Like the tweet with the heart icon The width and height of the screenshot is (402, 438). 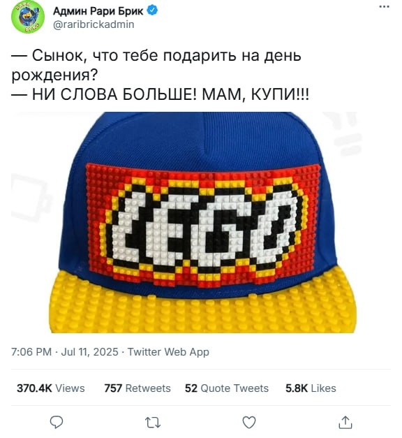click(249, 422)
